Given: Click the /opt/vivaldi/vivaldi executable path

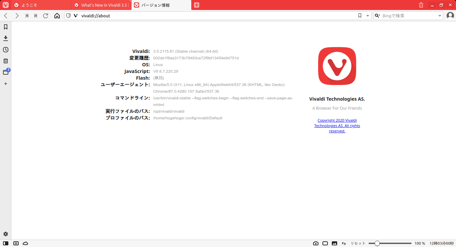Looking at the screenshot, I should click(x=169, y=111).
